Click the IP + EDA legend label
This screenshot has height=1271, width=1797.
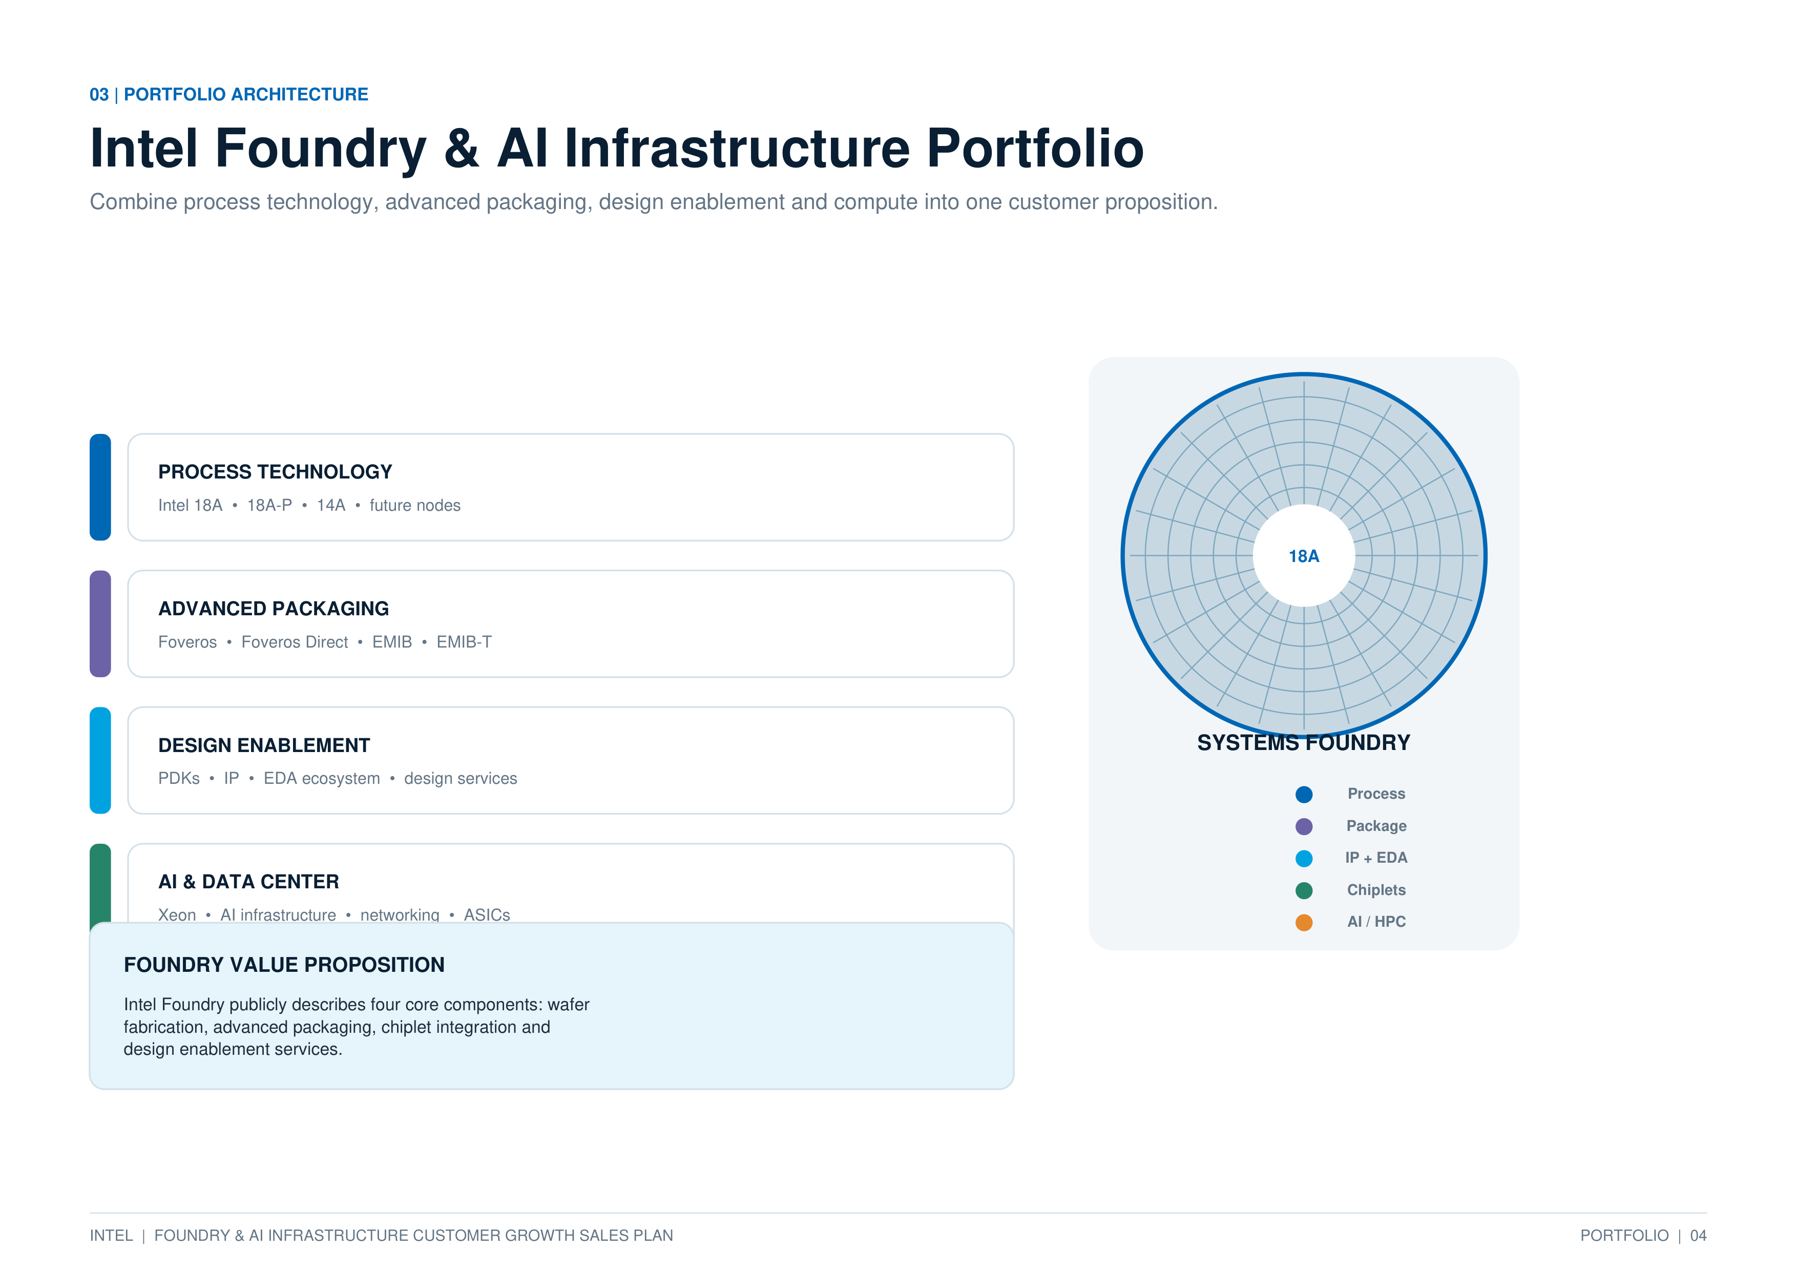[1376, 858]
